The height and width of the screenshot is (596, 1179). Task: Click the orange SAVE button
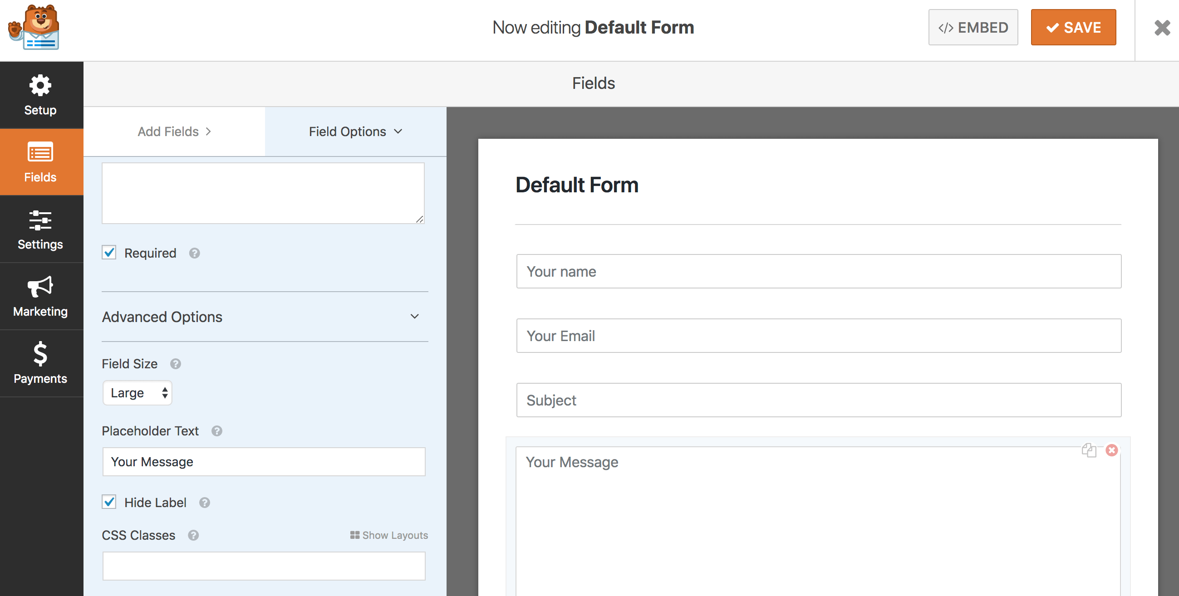click(1073, 28)
